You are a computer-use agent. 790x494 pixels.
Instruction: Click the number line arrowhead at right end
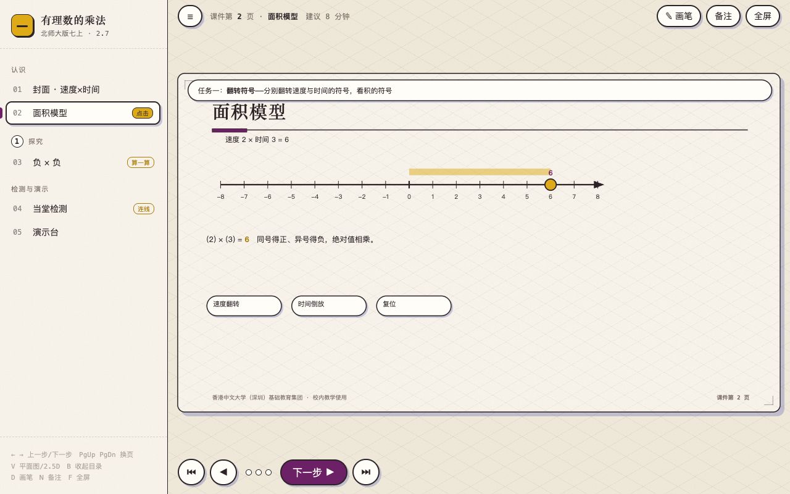click(x=599, y=185)
